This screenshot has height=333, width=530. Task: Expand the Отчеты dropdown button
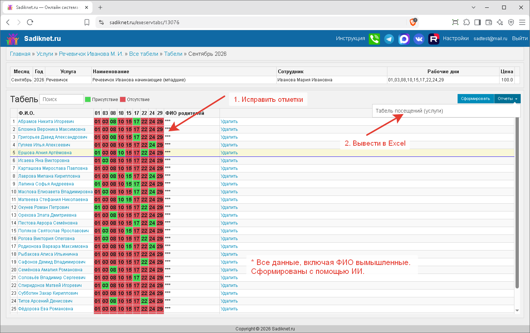507,98
